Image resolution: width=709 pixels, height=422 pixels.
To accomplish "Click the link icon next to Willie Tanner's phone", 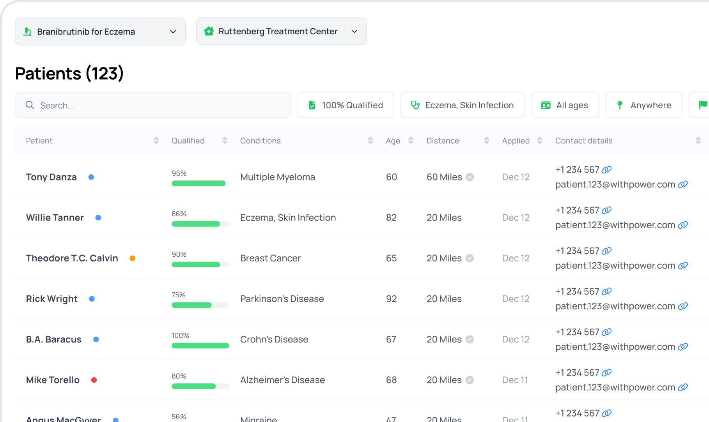I will [x=607, y=210].
